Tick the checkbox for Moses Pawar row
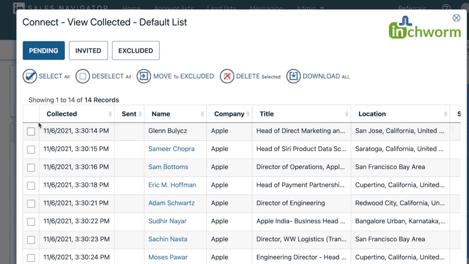This screenshot has width=469, height=264. 31,258
